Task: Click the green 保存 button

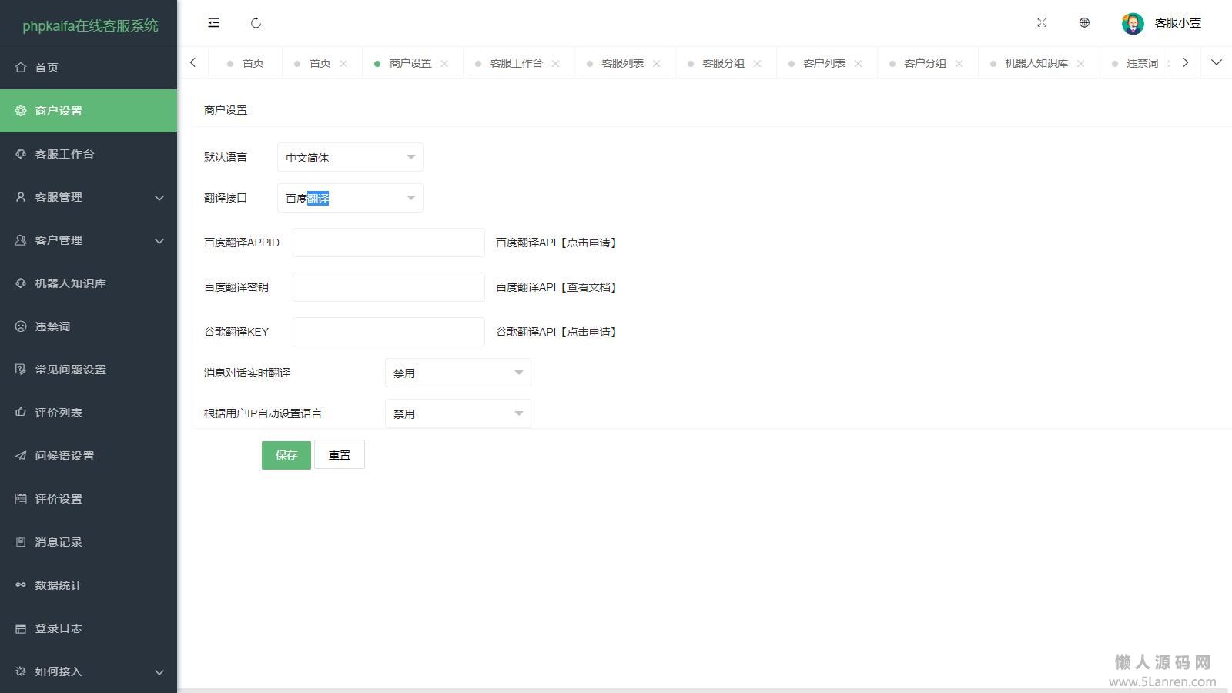Action: 286,455
